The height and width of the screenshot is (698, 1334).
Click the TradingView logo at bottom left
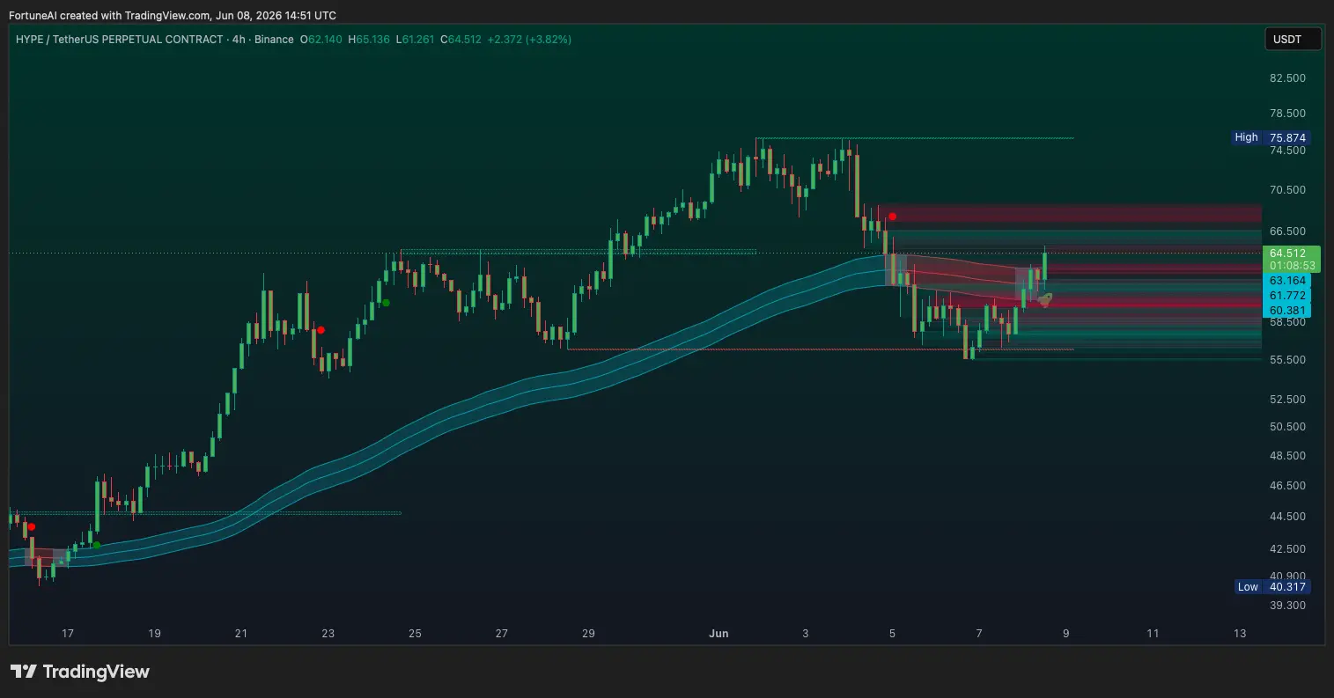pyautogui.click(x=80, y=672)
